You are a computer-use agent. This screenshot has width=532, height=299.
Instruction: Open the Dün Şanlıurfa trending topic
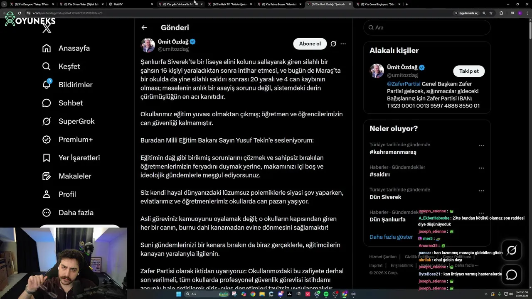[387, 220]
